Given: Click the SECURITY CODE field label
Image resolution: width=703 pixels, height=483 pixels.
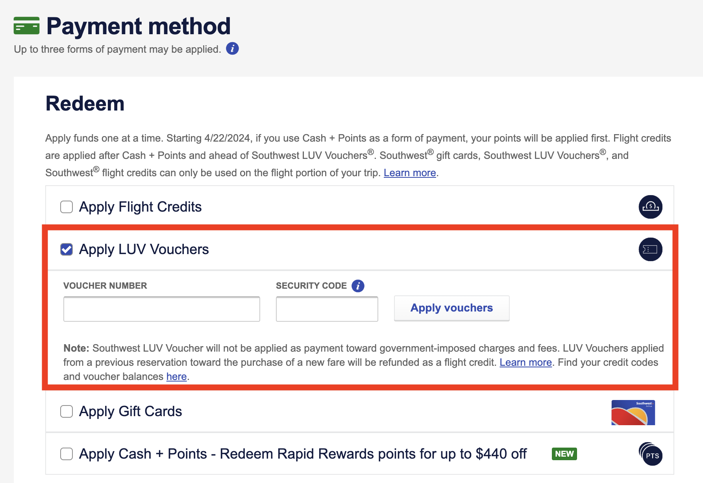Looking at the screenshot, I should pyautogui.click(x=311, y=286).
